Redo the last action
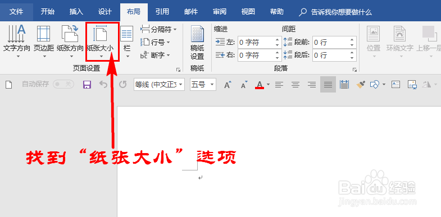This screenshot has width=441, height=217. pos(122,84)
